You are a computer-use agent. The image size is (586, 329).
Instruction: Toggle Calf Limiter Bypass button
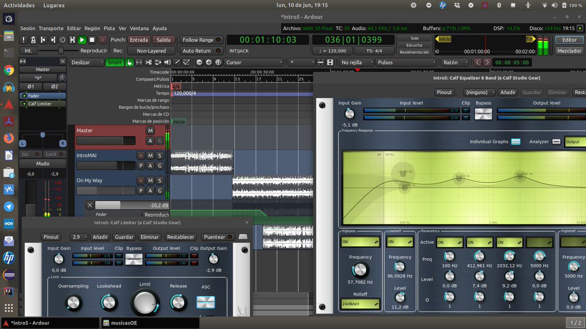134,259
